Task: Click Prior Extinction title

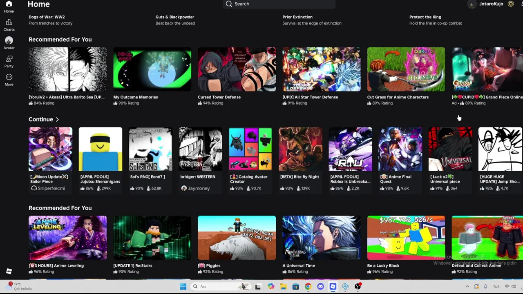Action: (297, 17)
